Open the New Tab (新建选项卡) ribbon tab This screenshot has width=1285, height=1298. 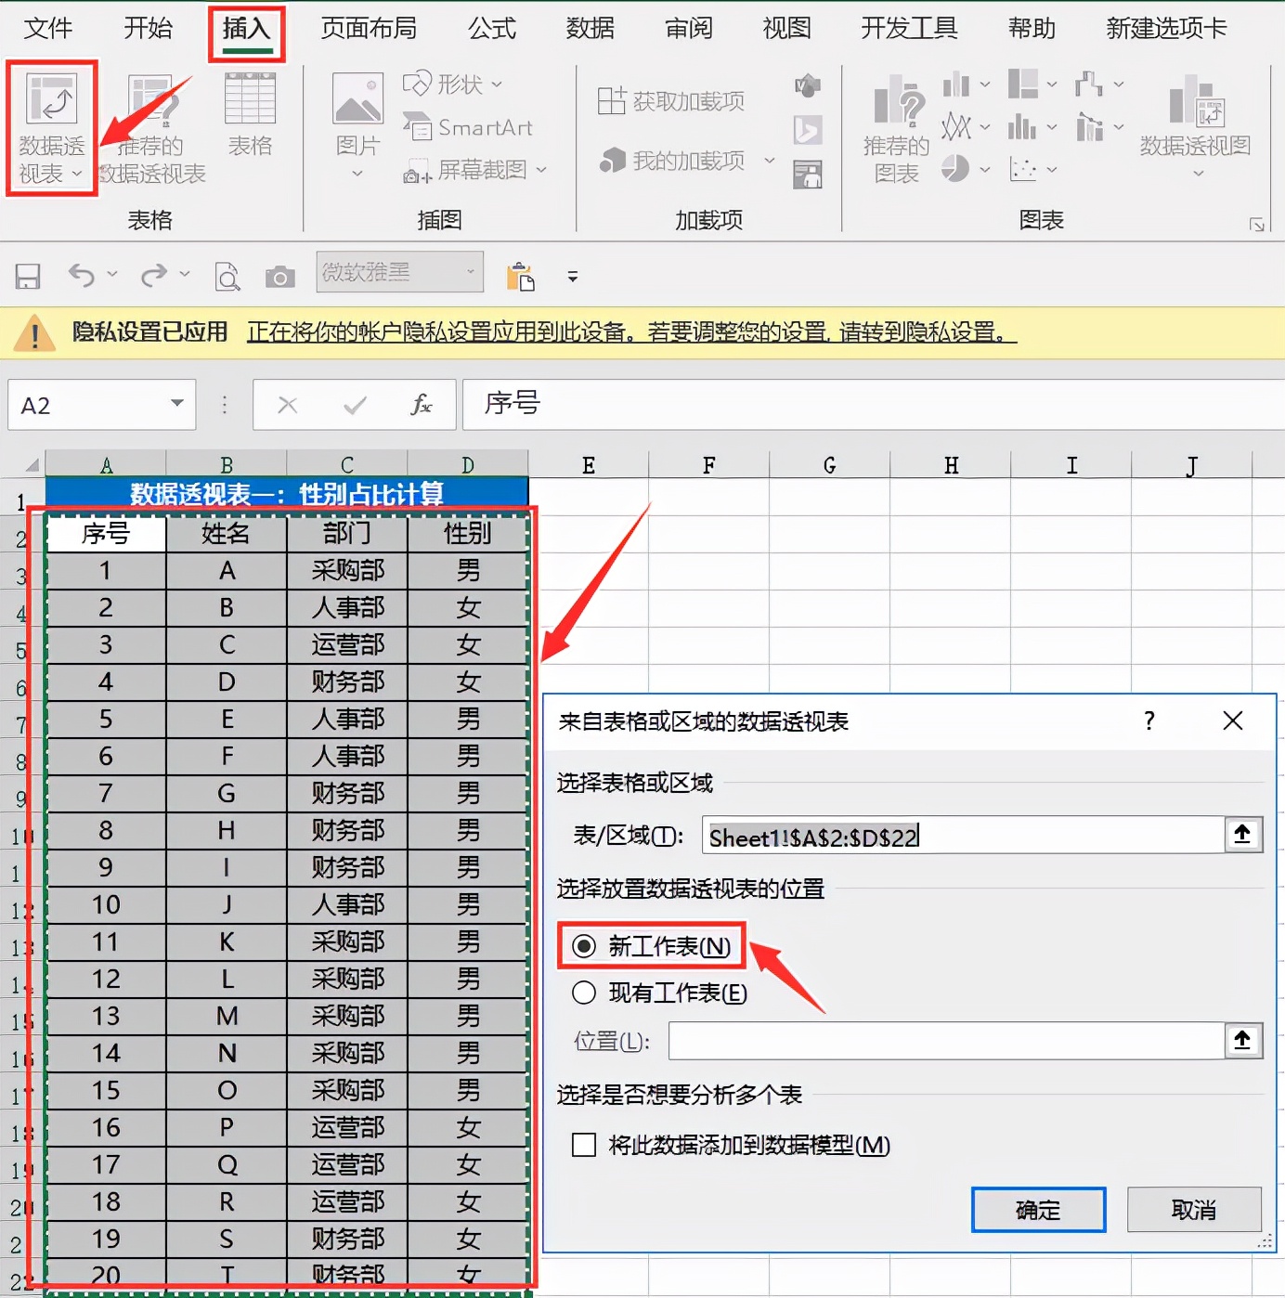pyautogui.click(x=1166, y=29)
